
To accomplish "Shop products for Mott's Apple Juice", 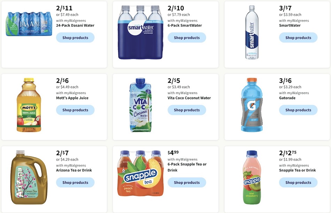I will [75, 110].
